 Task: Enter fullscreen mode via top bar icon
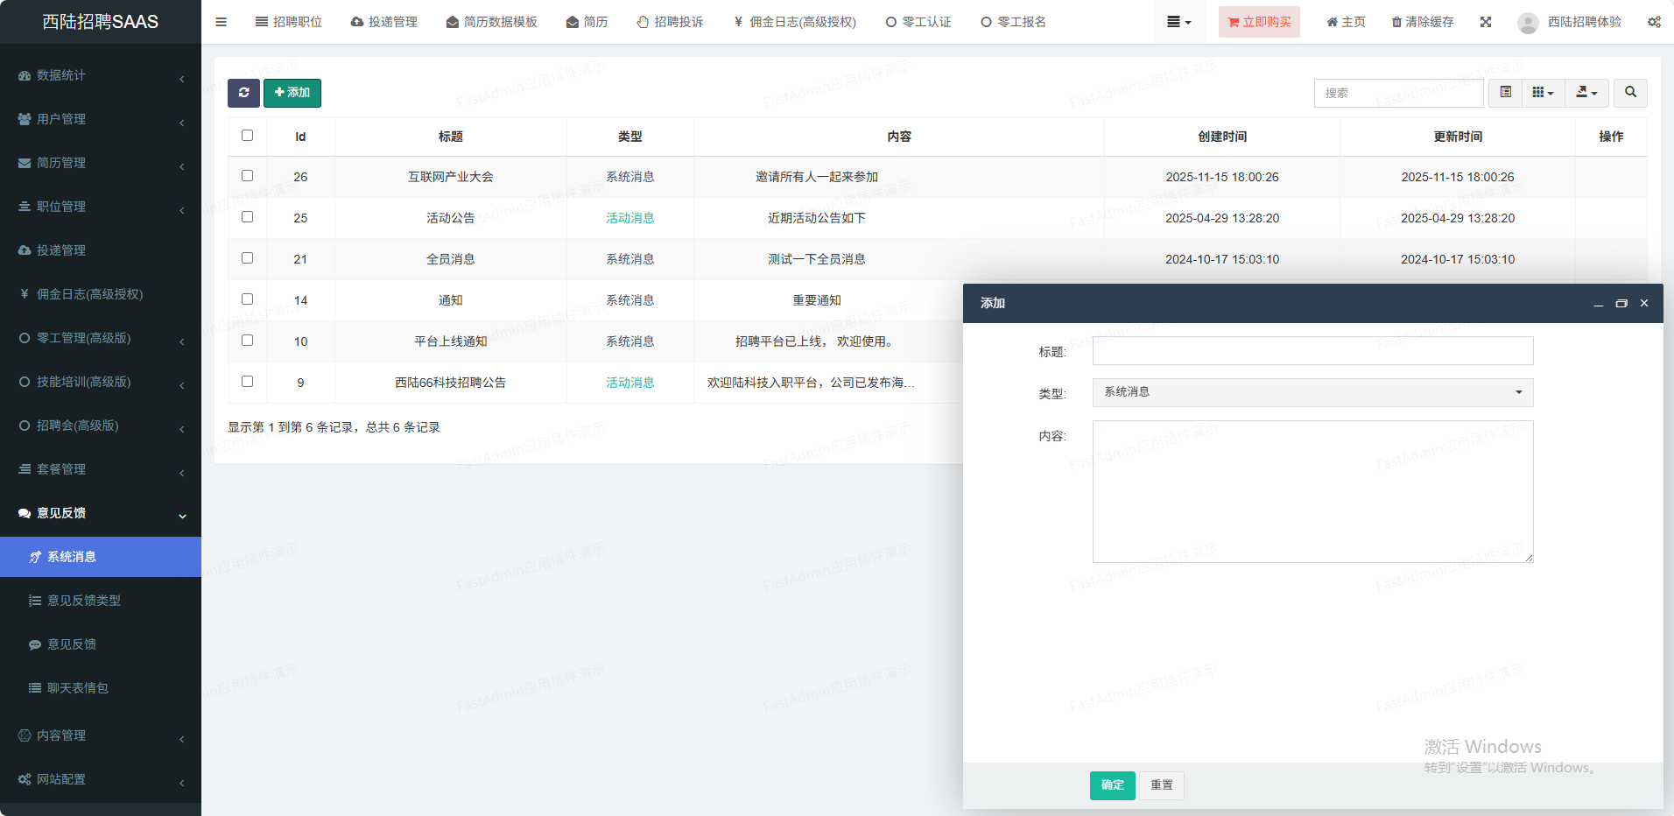pyautogui.click(x=1486, y=22)
